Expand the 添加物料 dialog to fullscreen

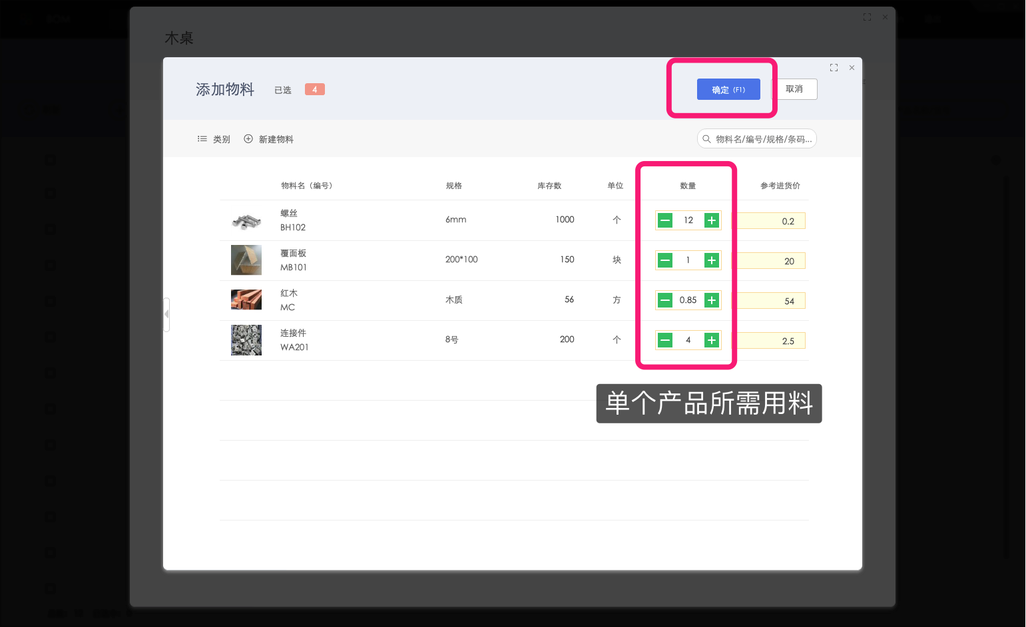coord(834,67)
